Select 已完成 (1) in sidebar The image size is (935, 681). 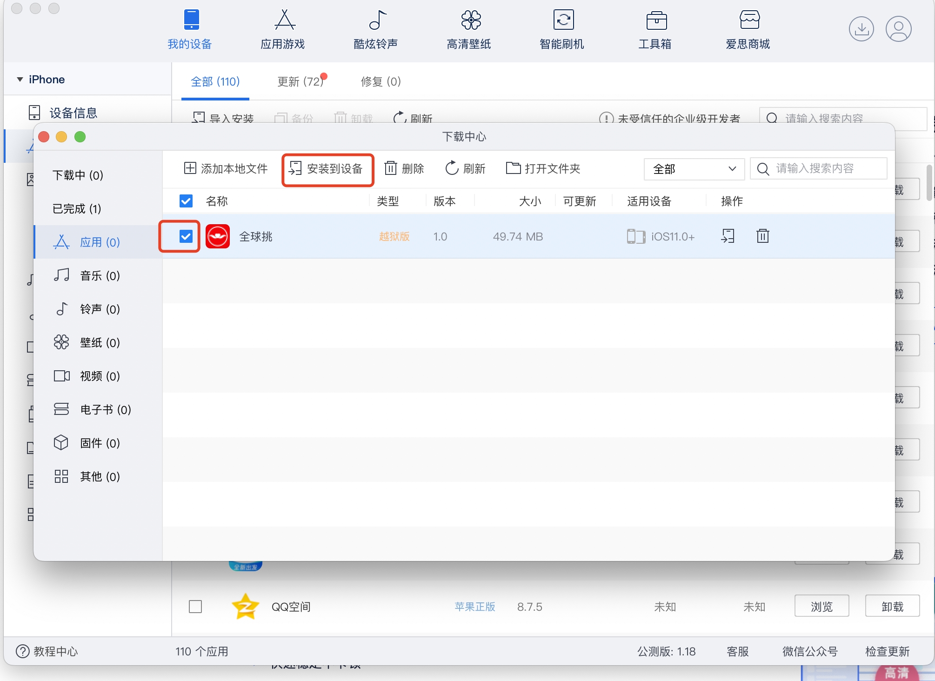coord(77,209)
